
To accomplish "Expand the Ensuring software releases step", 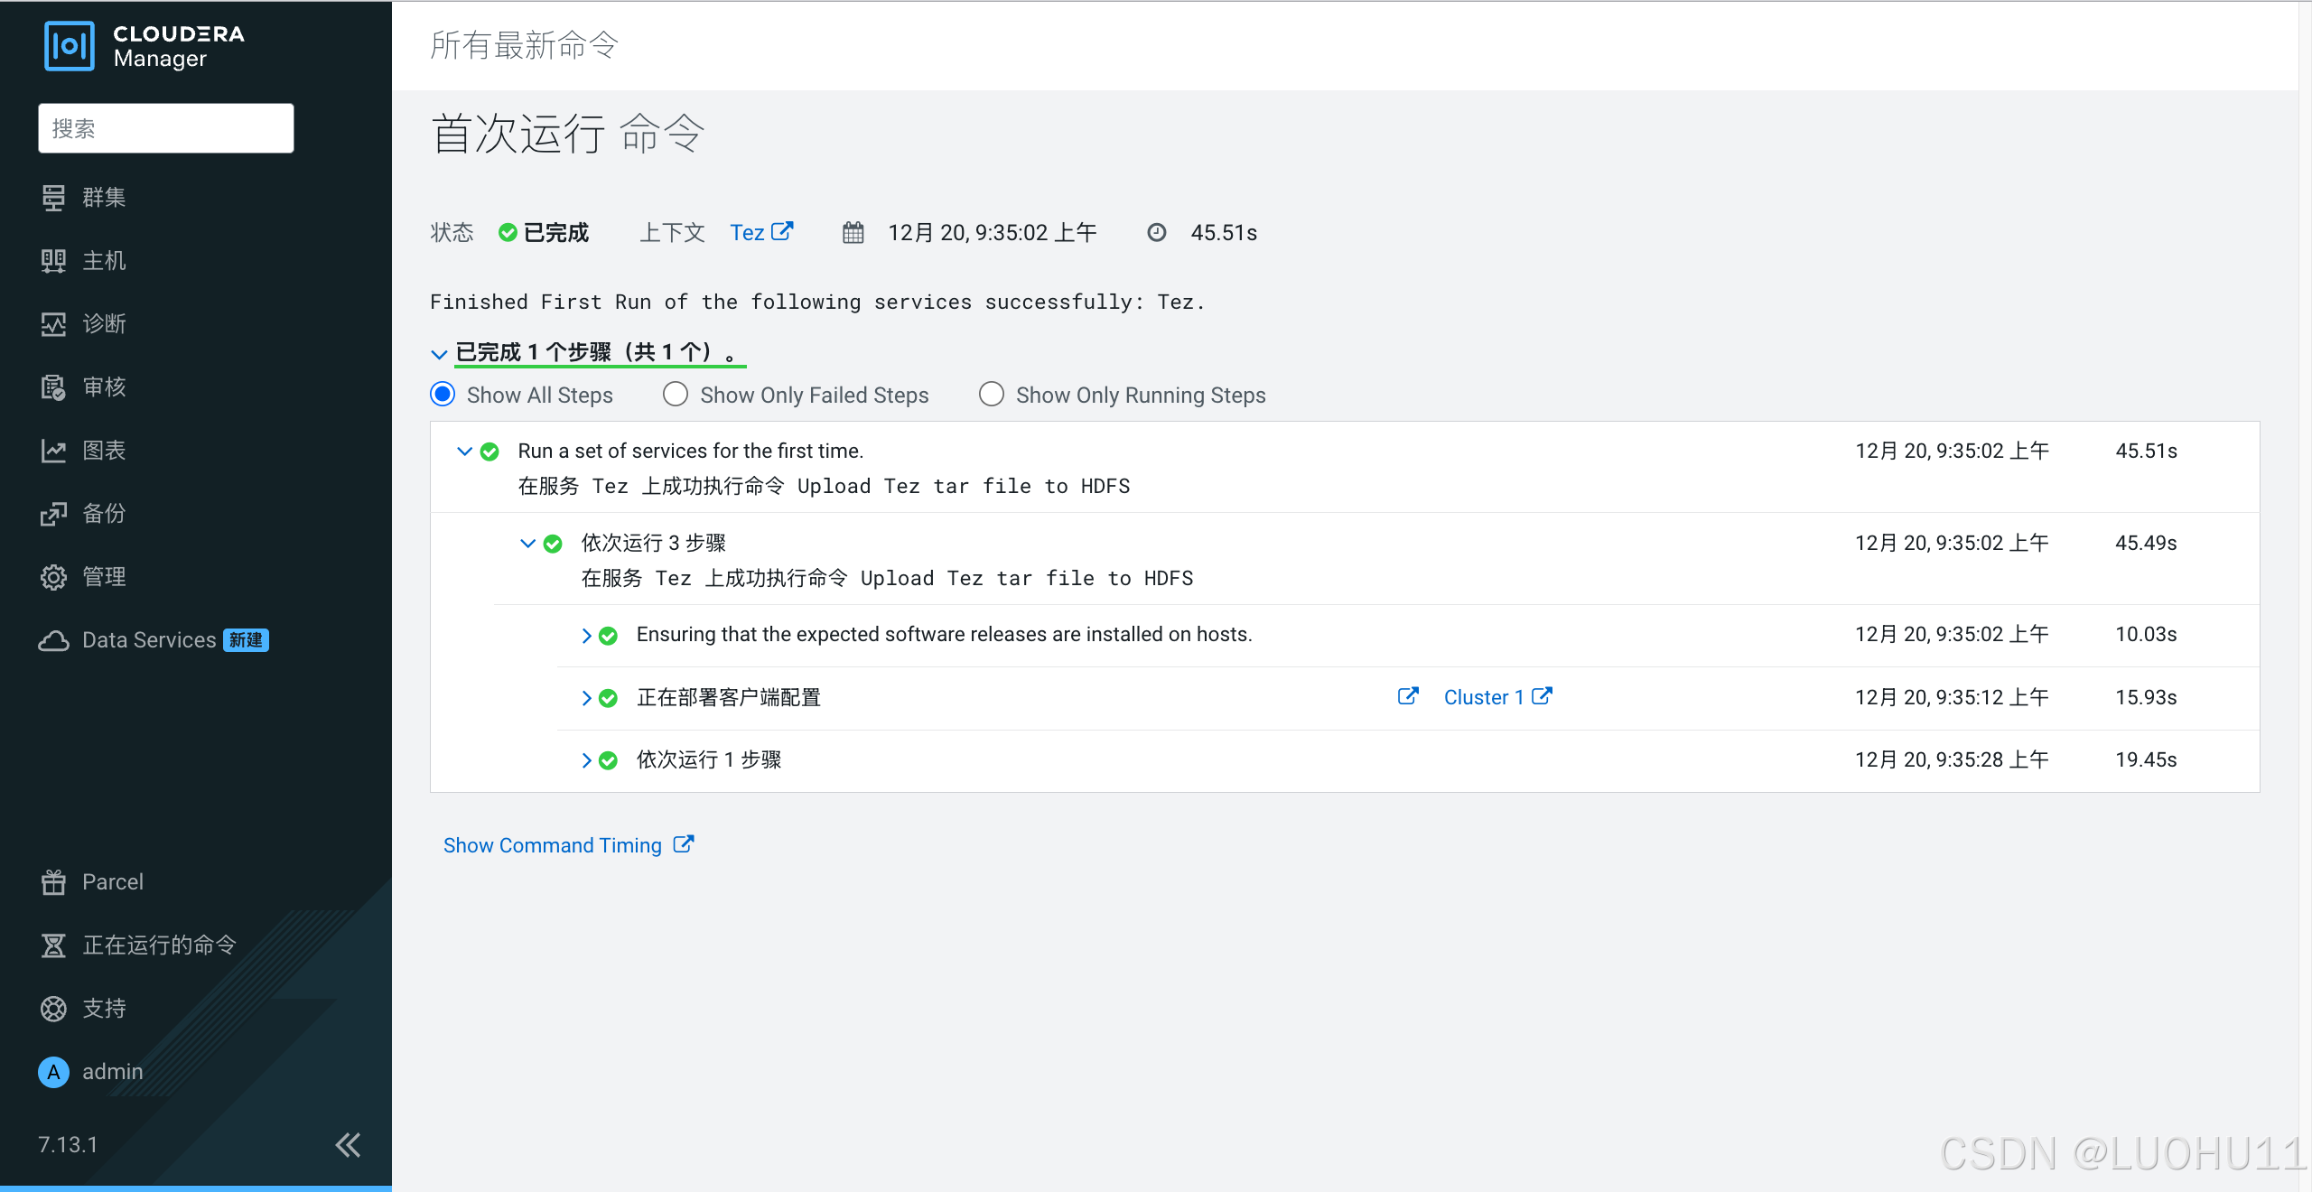I will [x=586, y=636].
